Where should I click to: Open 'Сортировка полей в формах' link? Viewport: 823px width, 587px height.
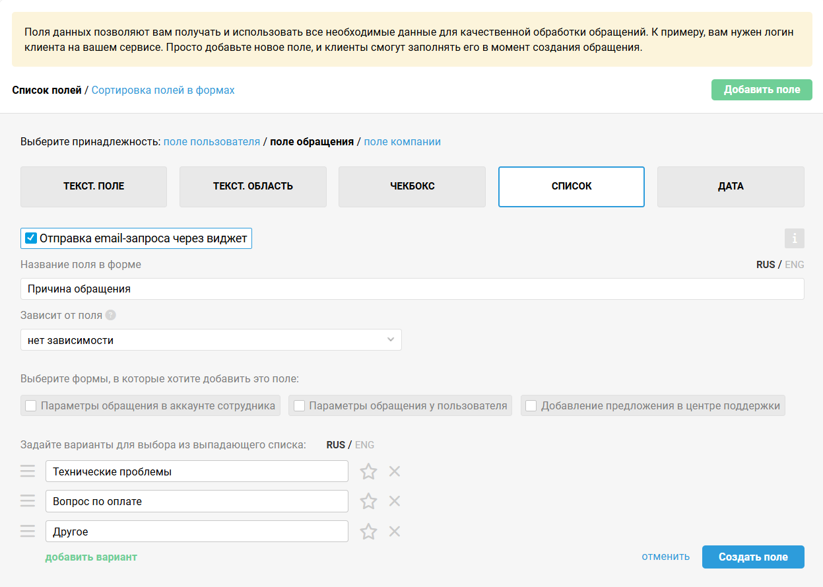point(163,90)
